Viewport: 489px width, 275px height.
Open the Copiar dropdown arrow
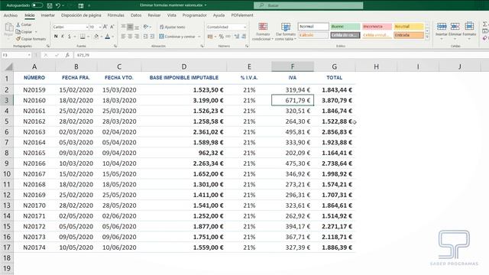coord(36,32)
